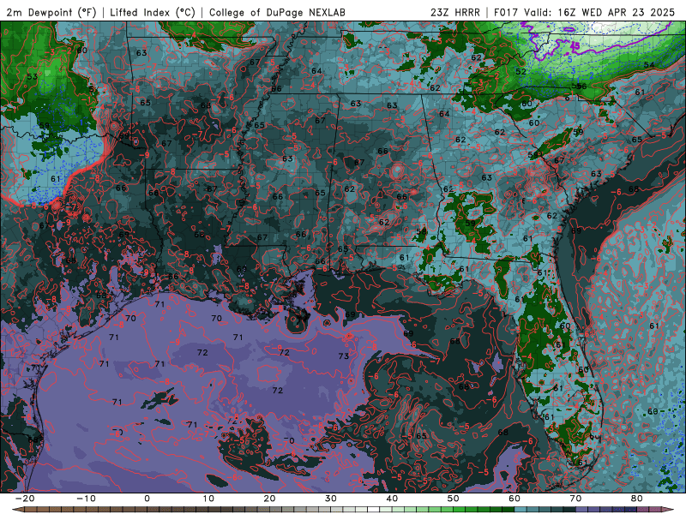Click the "College of DuPage NEXLAB" credit text
Image resolution: width=686 pixels, height=514 pixels.
277,13
